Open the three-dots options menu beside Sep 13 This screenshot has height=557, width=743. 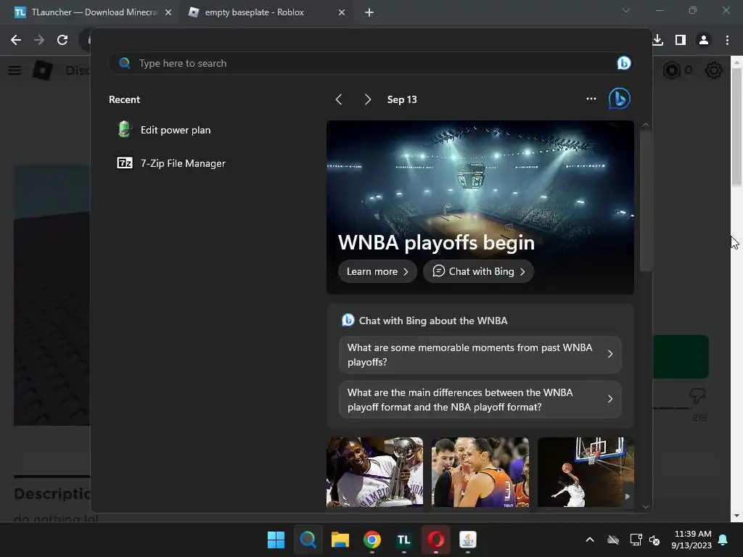[591, 99]
